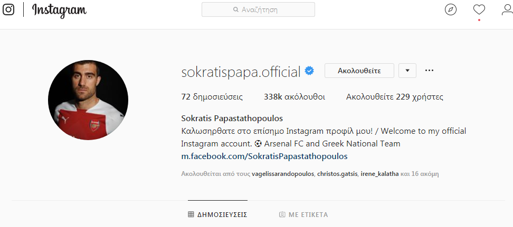Open the Ακολουθείτε 229 χρήστες list
The height and width of the screenshot is (227, 513).
coord(395,97)
